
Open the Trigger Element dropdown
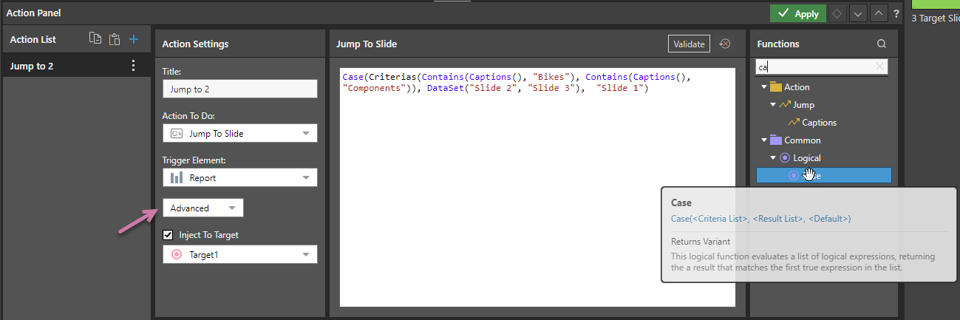point(239,178)
